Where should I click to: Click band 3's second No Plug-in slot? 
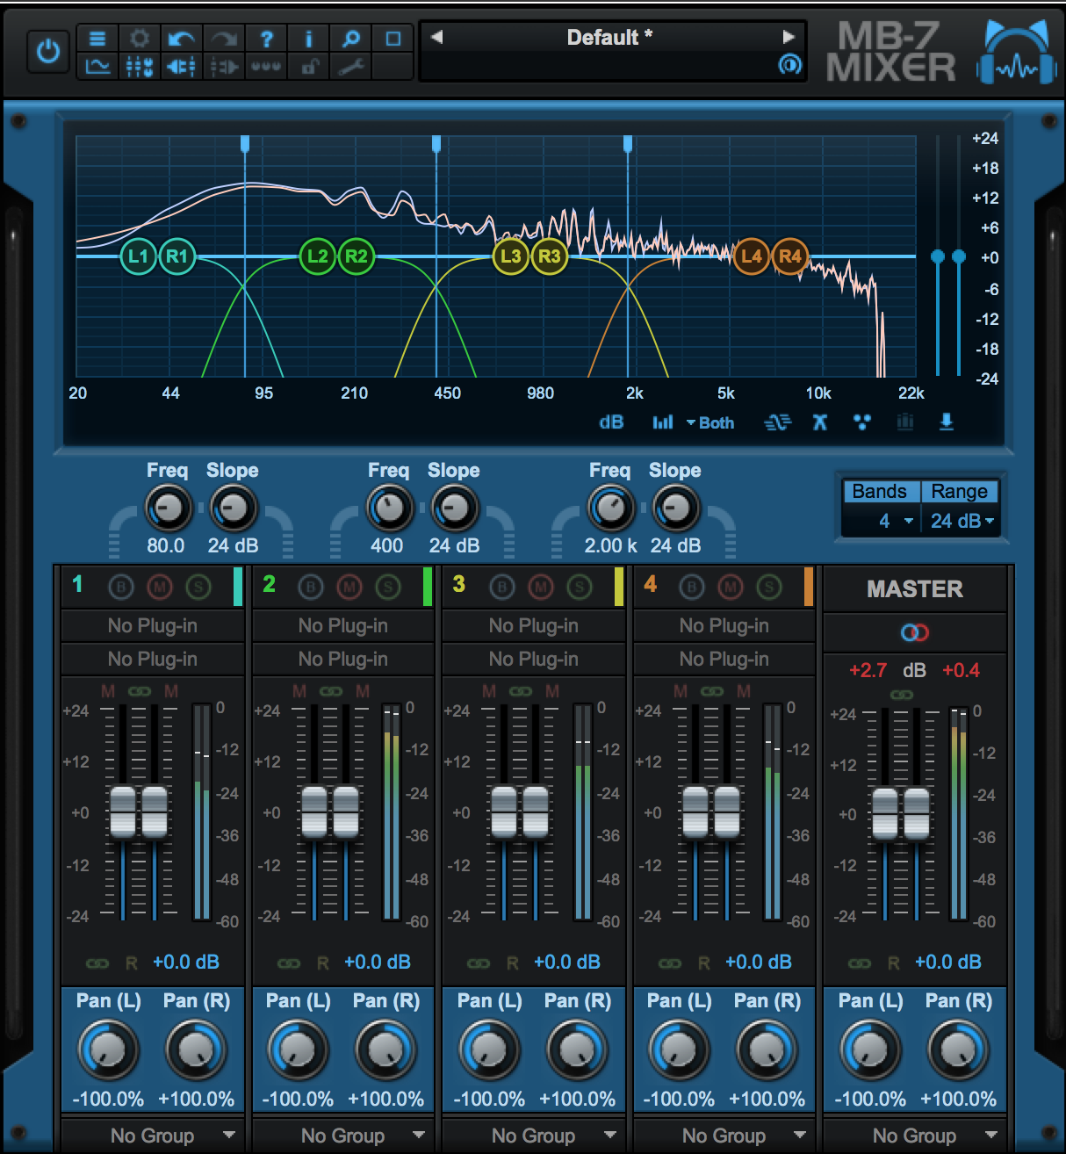(534, 659)
